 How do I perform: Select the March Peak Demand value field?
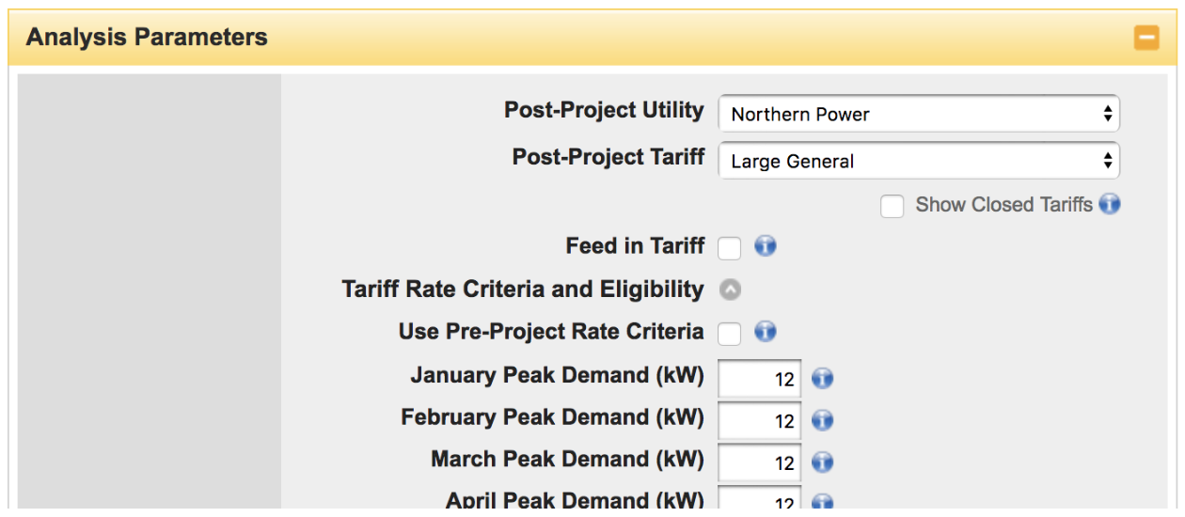point(760,463)
